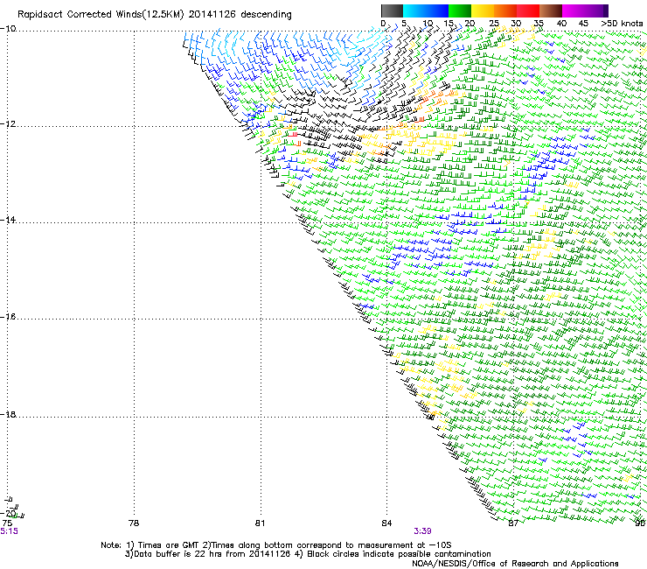Click the purple pass time '5:15'
The height and width of the screenshot is (569, 647).
(9, 531)
